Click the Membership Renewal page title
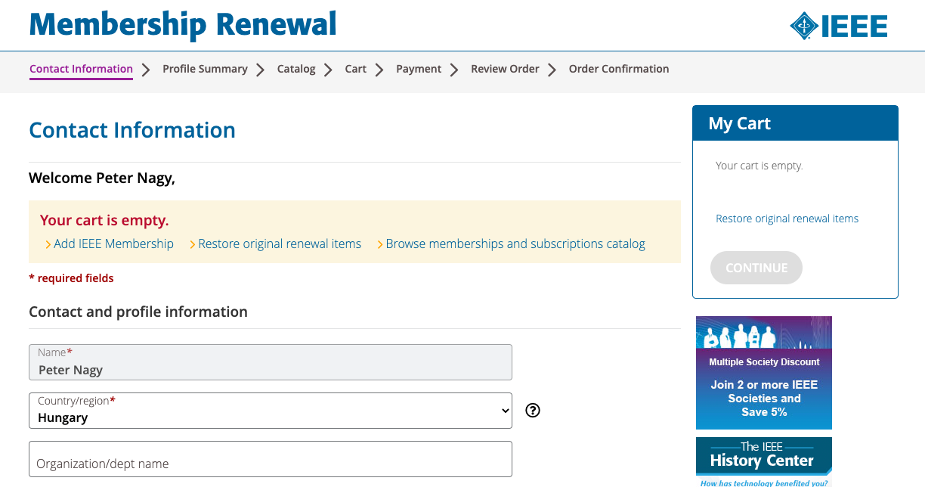Image resolution: width=925 pixels, height=487 pixels. 183,24
